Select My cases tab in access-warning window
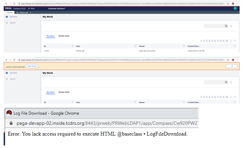 pos(50,92)
